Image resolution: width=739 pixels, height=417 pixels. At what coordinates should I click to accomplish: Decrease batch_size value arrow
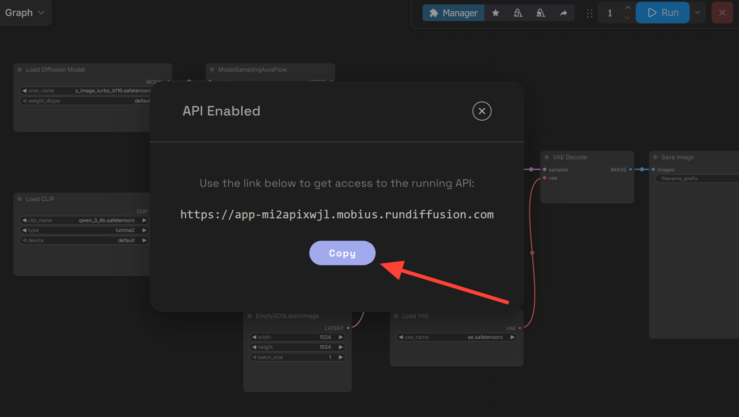[x=254, y=357]
